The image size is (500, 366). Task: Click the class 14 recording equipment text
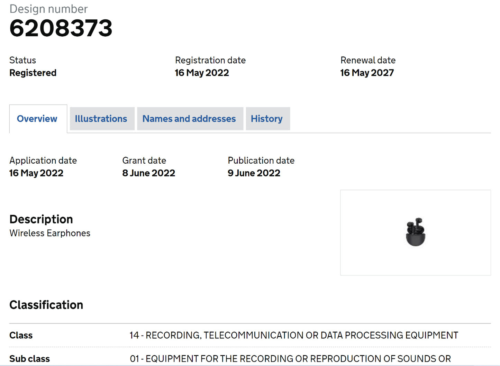(x=294, y=335)
